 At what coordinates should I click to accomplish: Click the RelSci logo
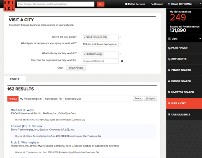(x=9, y=5)
